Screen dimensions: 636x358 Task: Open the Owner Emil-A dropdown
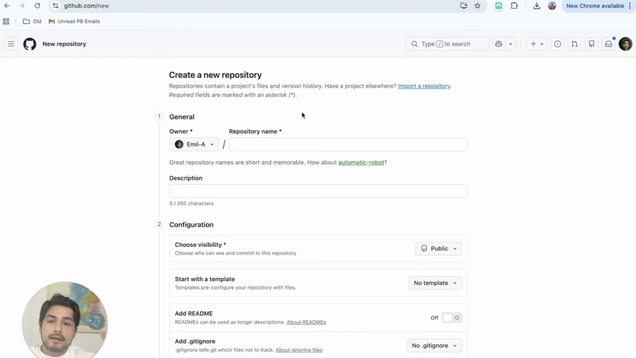pyautogui.click(x=194, y=144)
